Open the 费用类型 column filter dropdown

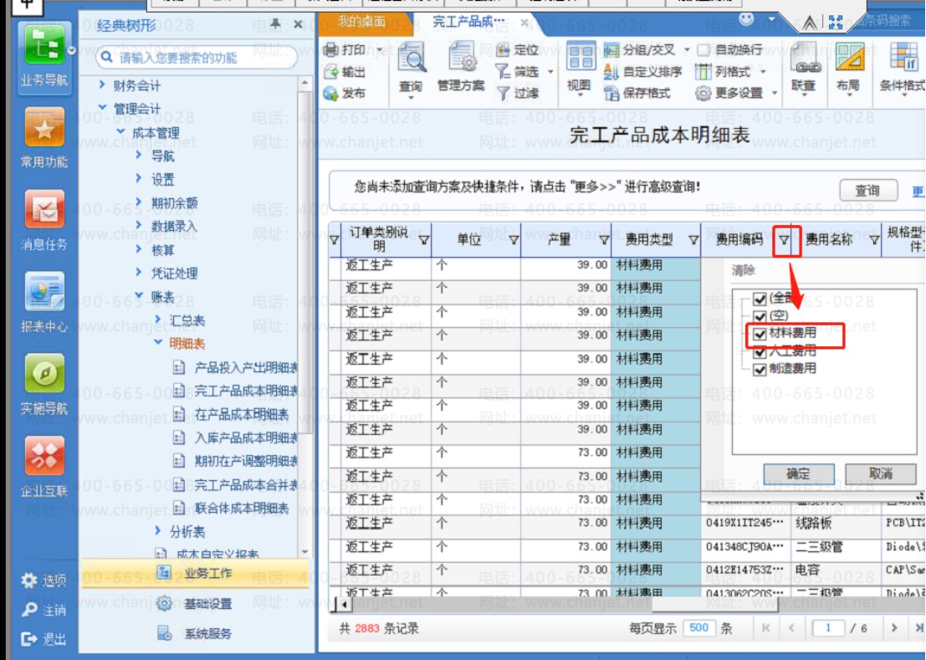pyautogui.click(x=694, y=240)
